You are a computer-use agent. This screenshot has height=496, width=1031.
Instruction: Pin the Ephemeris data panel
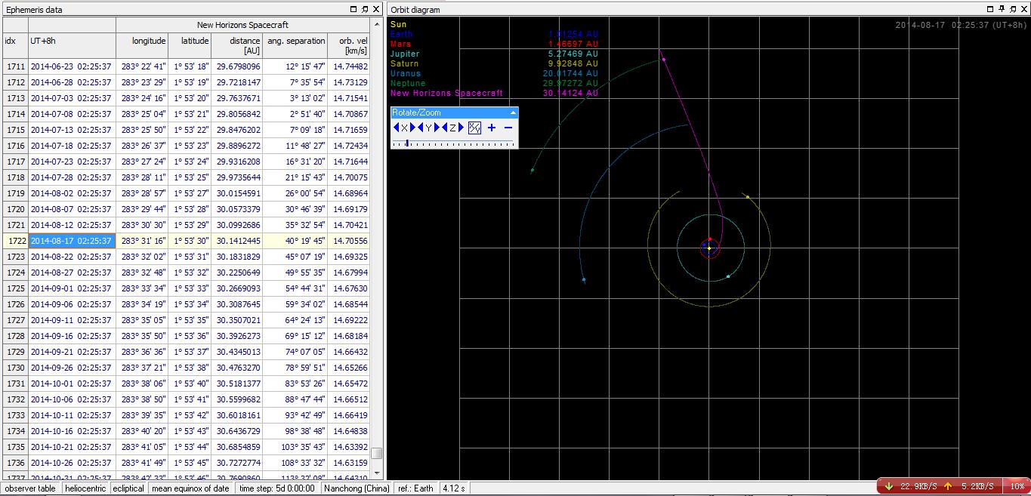(365, 9)
